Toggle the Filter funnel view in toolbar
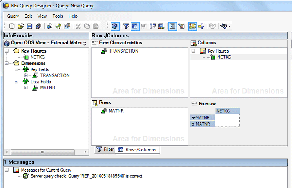 coord(126,26)
